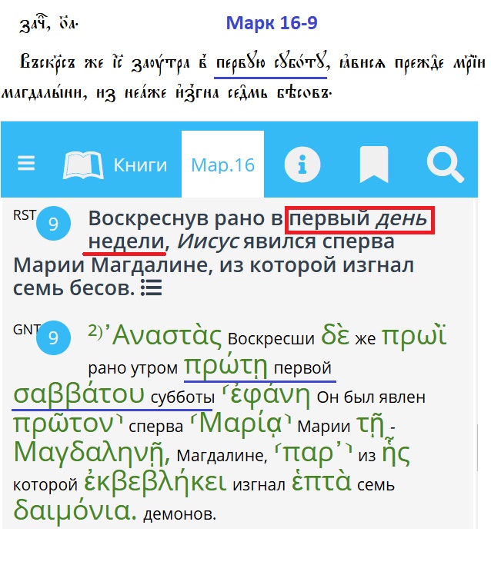
Task: Select Greek word δαιμόνια
Action: pyautogui.click(x=75, y=510)
